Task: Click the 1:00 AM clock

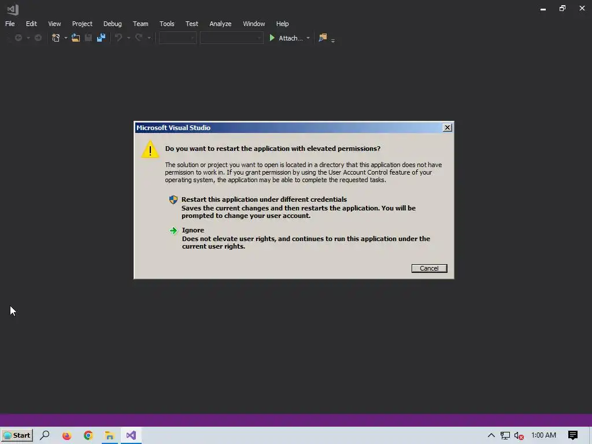Action: click(x=543, y=435)
